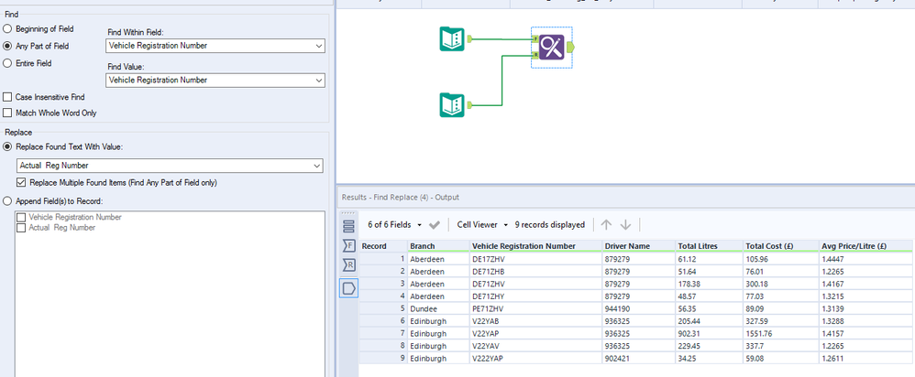Viewport: 915px width, 377px height.
Task: Click driver name cell 944190
Action: (x=638, y=308)
